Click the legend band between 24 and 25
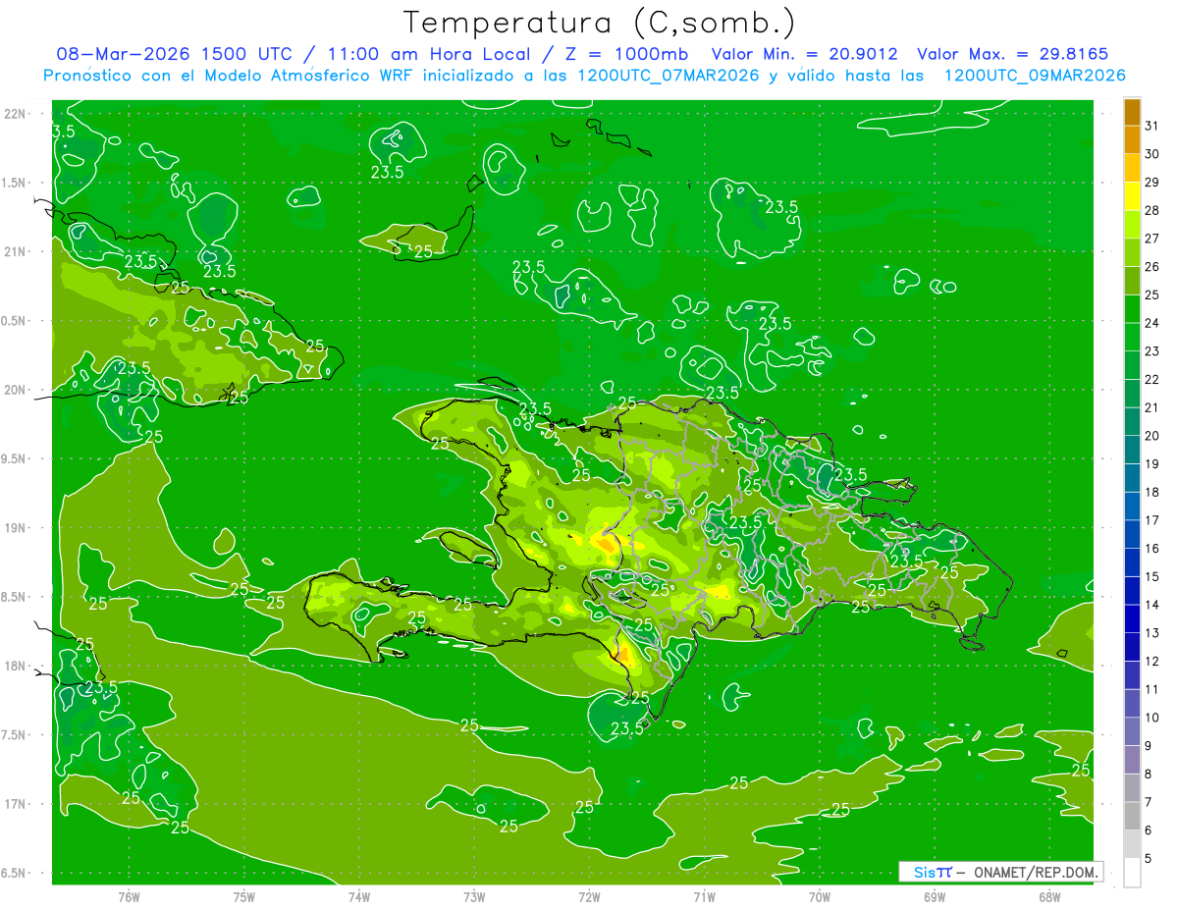The image size is (1178, 910). coord(1132,309)
